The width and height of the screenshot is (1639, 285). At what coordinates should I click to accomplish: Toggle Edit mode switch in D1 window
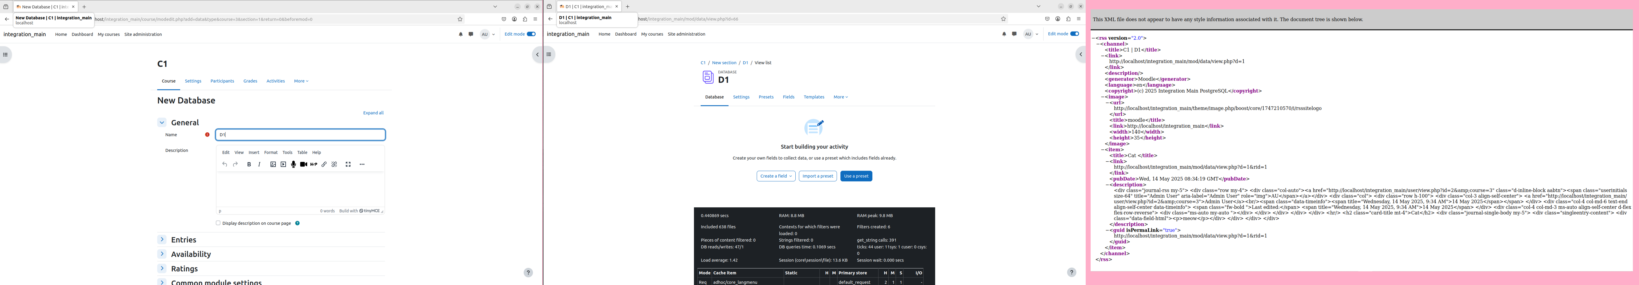point(1075,34)
